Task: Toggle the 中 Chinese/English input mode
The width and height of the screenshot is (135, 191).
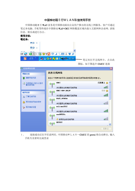Action: [53, 54]
